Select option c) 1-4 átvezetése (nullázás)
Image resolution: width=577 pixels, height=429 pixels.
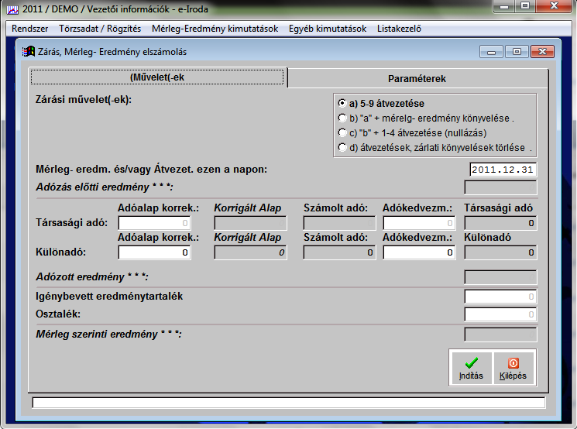click(x=342, y=132)
